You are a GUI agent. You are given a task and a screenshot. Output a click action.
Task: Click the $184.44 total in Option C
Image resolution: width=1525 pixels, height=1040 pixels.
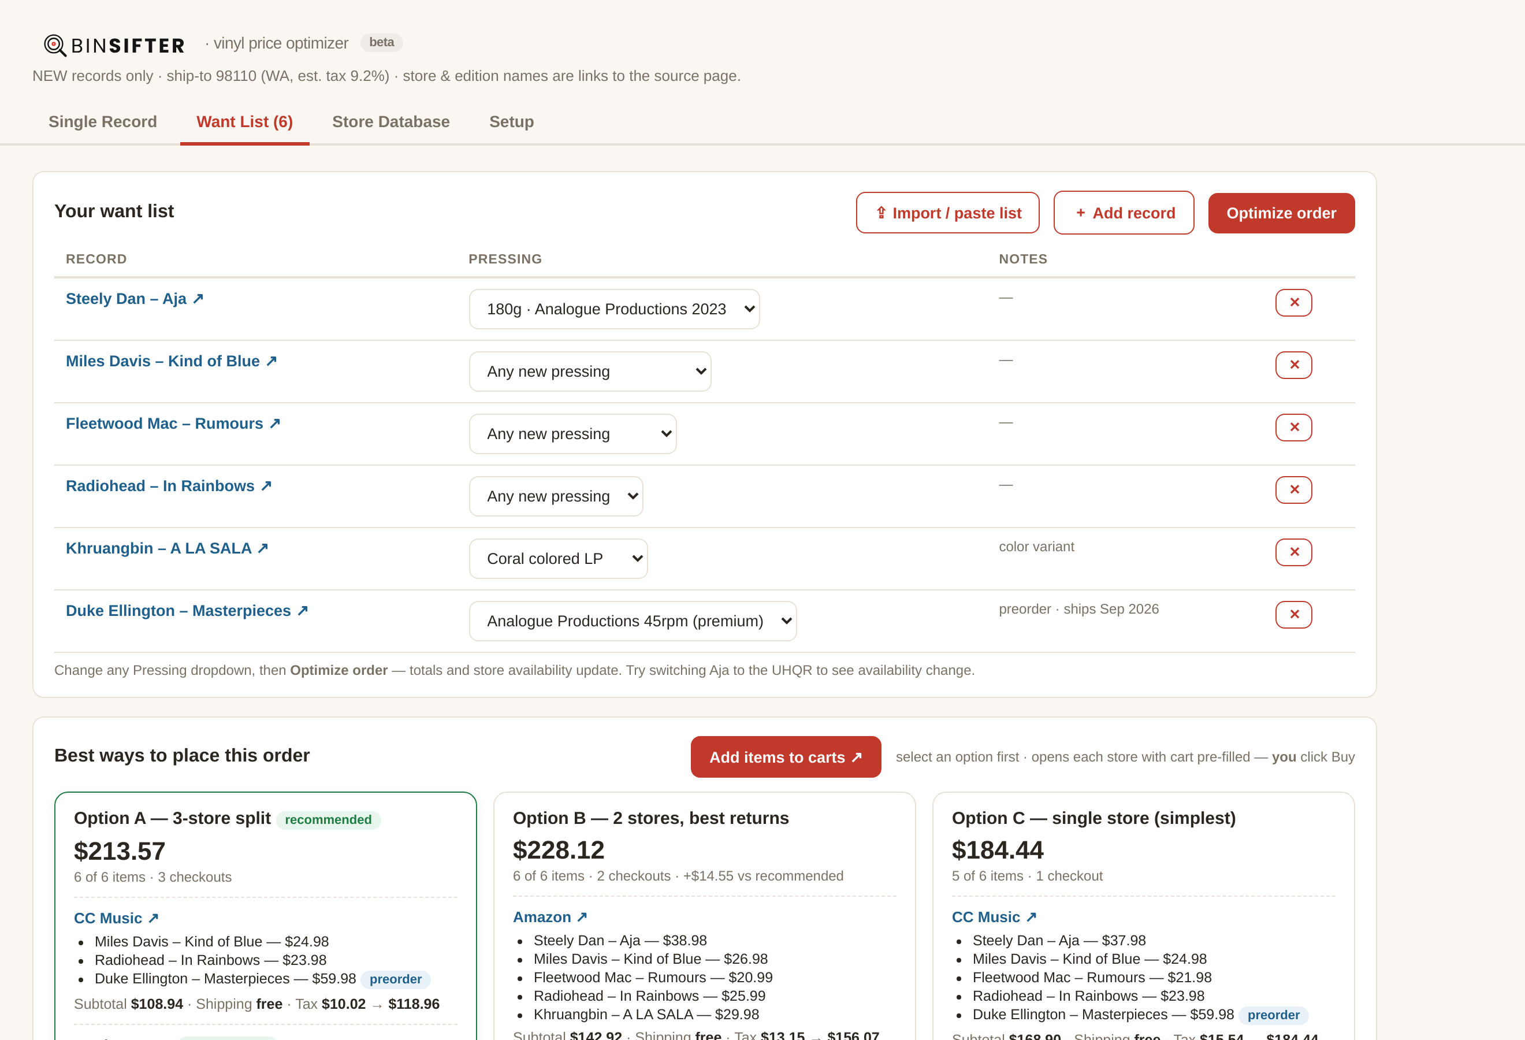click(x=998, y=850)
